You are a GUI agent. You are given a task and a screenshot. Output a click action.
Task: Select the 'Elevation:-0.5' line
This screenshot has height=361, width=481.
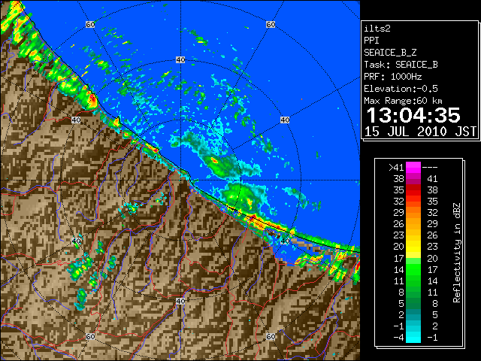(401, 89)
